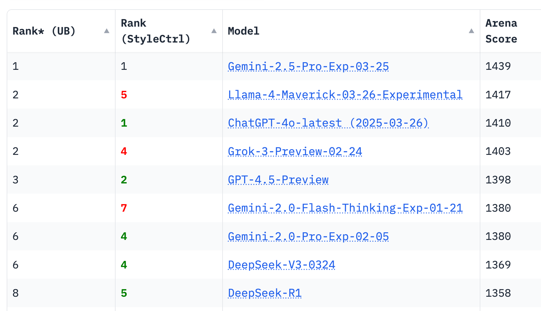
Task: Open DeepSeek-V3-0324 model link
Action: tap(282, 265)
